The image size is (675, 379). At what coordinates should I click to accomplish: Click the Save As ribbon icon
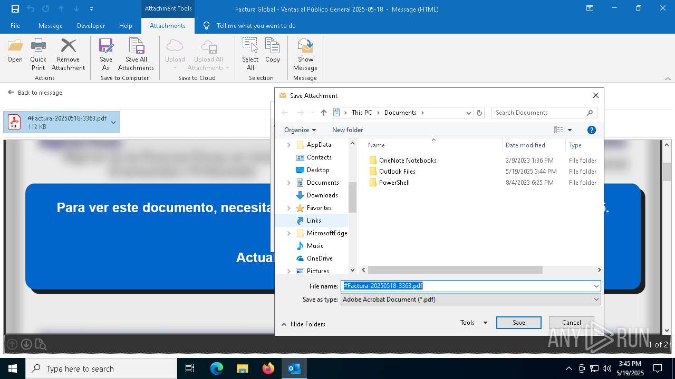click(106, 54)
